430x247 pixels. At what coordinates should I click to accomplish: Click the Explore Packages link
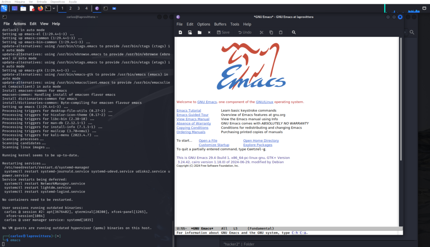pyautogui.click(x=258, y=145)
